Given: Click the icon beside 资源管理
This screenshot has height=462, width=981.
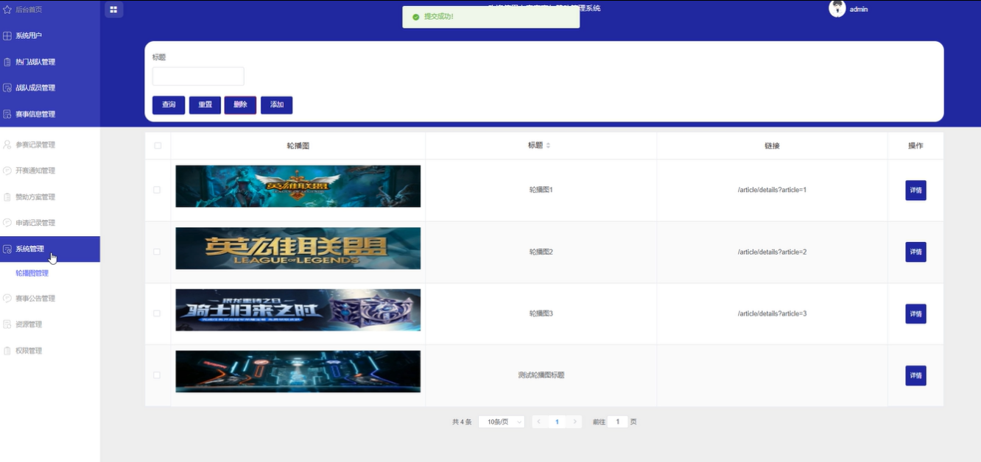Looking at the screenshot, I should pos(7,324).
